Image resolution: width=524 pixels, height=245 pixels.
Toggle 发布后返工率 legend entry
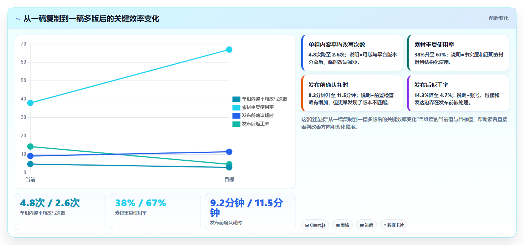click(x=251, y=124)
